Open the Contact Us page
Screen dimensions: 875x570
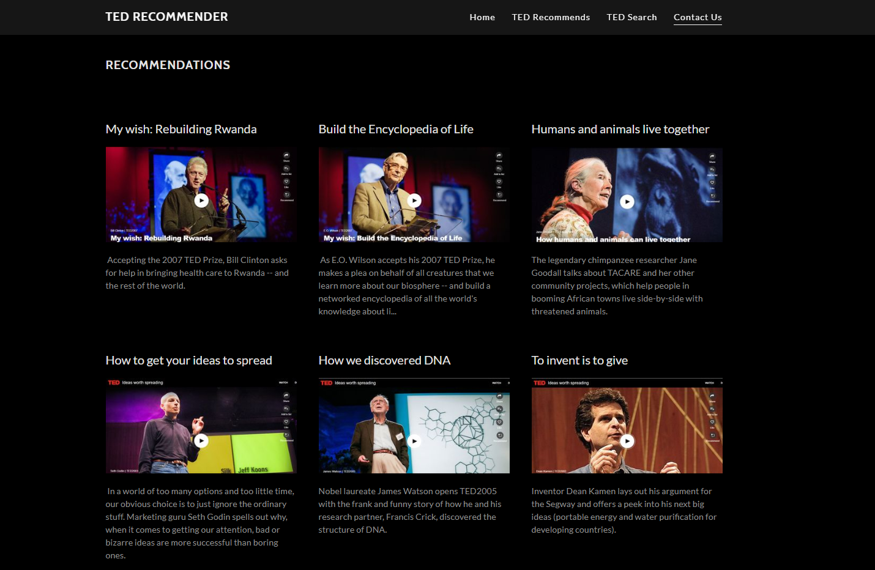698,17
